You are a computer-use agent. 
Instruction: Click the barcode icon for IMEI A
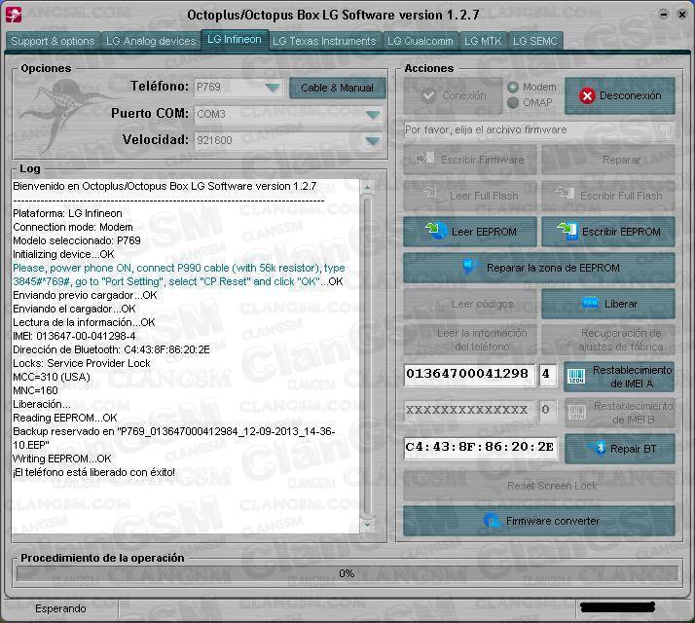pos(576,376)
